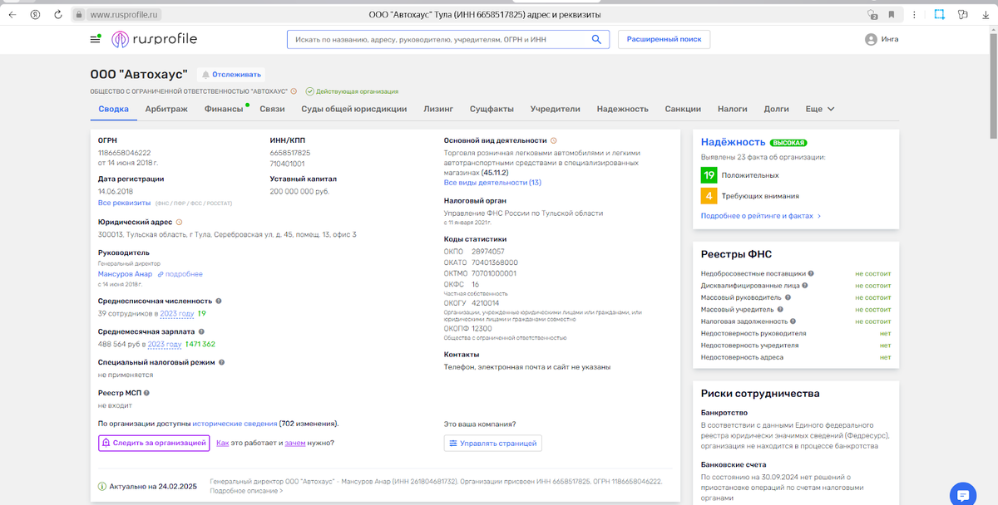Click the help icon for Реестр МСП
This screenshot has width=998, height=505.
(146, 392)
